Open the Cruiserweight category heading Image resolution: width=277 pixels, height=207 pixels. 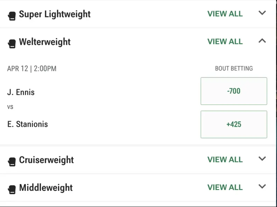pos(46,160)
